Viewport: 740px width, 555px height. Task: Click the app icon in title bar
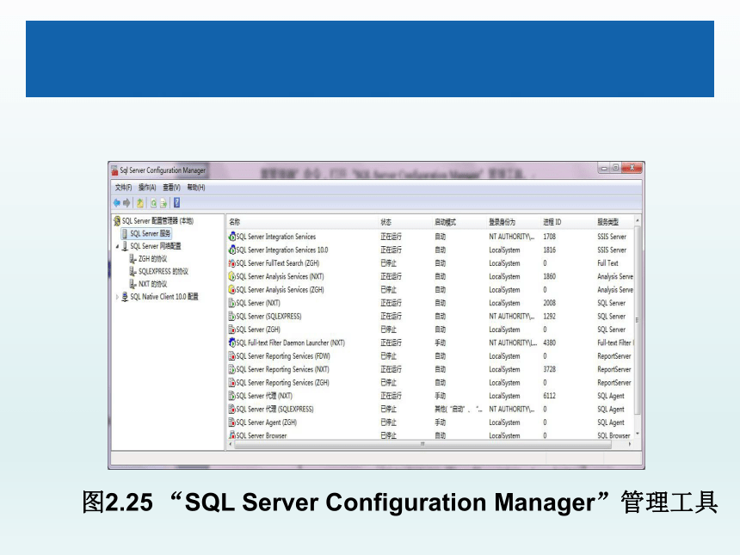[114, 170]
